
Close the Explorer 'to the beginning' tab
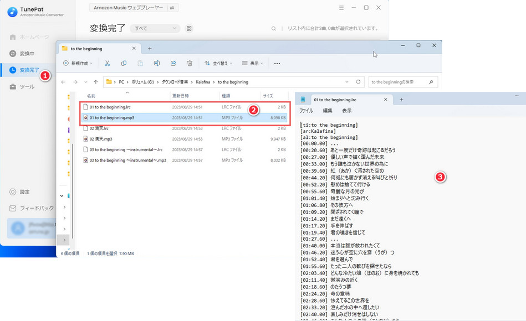(134, 48)
